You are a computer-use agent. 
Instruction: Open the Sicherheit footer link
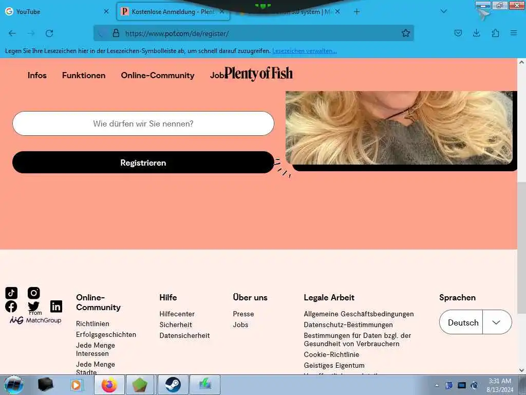click(176, 325)
